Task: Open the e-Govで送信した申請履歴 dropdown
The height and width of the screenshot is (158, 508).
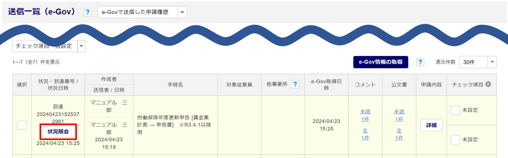Action: tap(182, 12)
